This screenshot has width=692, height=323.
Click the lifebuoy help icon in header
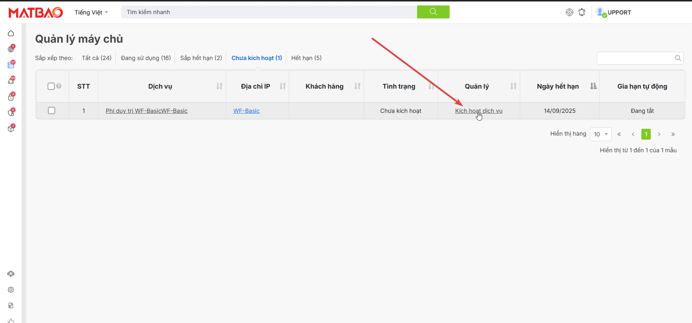point(569,12)
